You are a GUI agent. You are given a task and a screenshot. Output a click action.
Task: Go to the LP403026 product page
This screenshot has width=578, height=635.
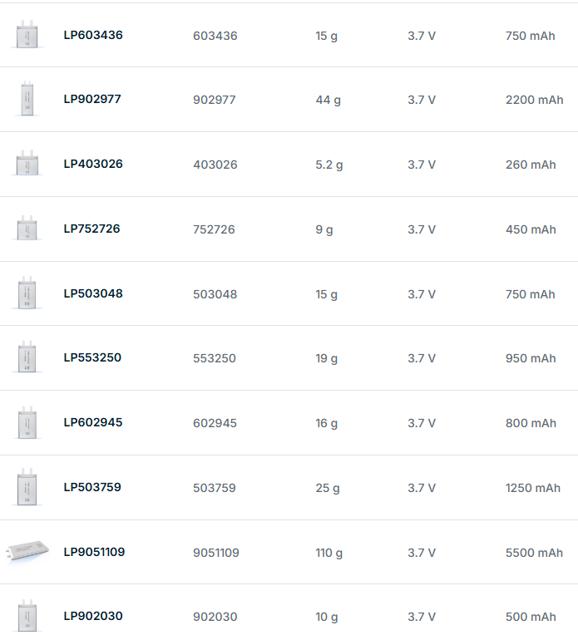pos(93,164)
